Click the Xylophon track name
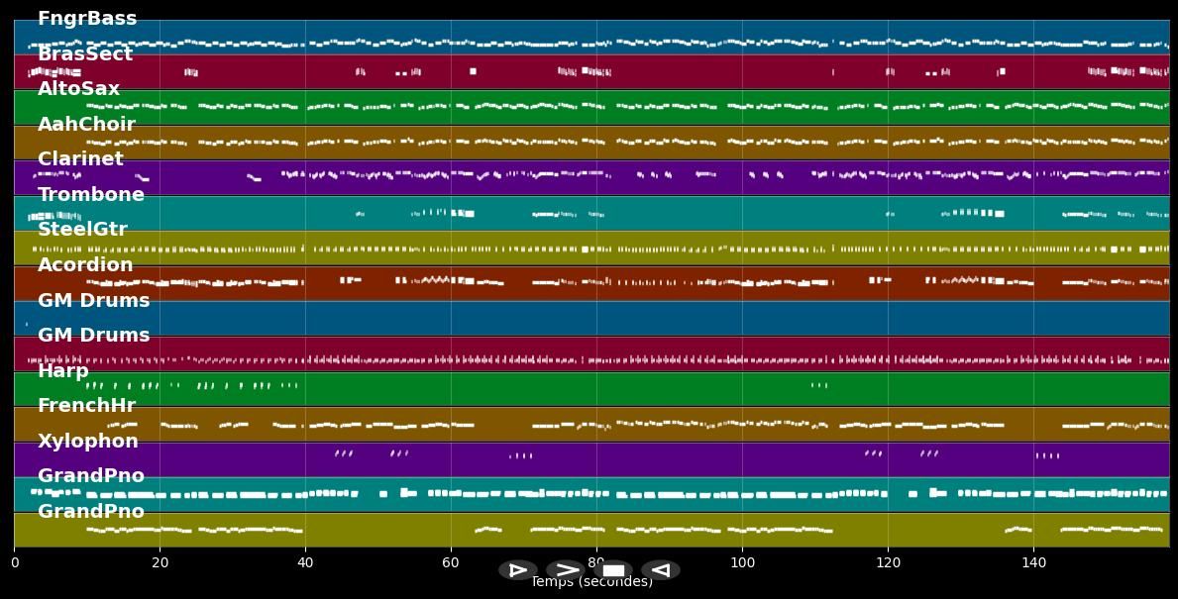 [x=88, y=442]
